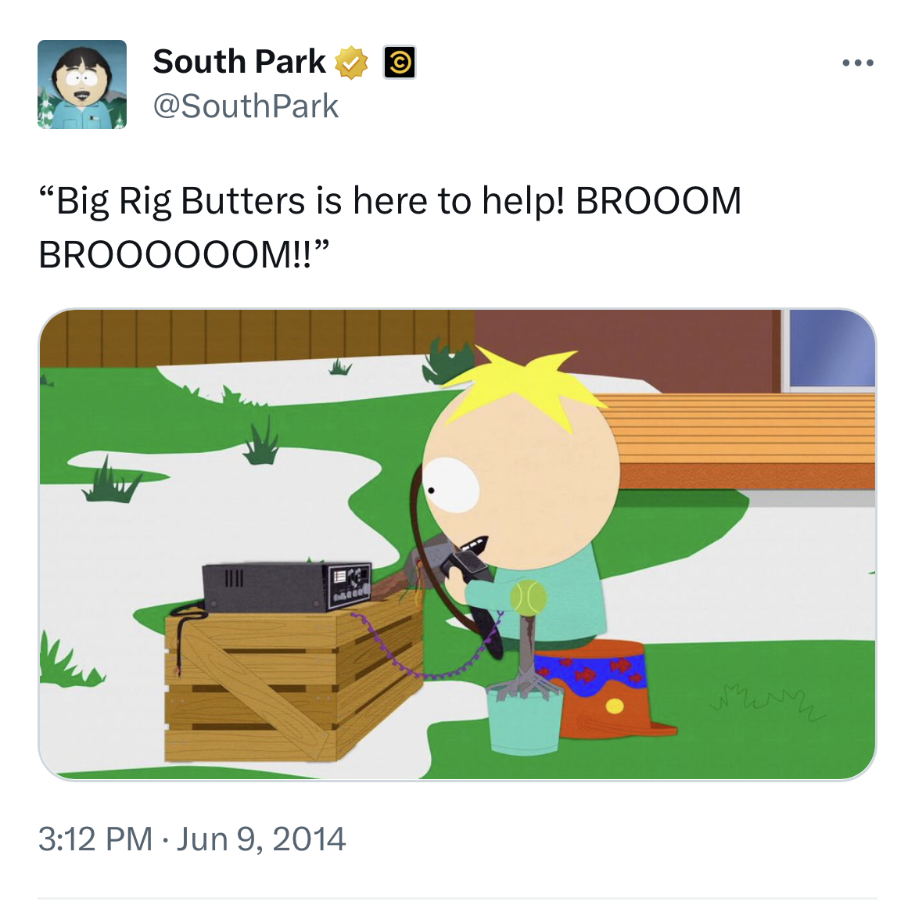
Task: Click the gold verified checkmark badge
Action: point(350,63)
